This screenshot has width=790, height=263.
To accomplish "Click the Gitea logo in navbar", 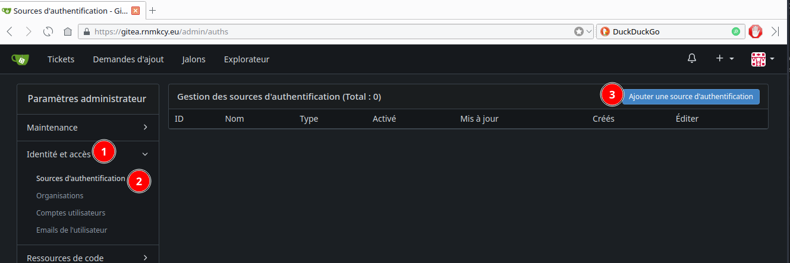I will (x=20, y=59).
